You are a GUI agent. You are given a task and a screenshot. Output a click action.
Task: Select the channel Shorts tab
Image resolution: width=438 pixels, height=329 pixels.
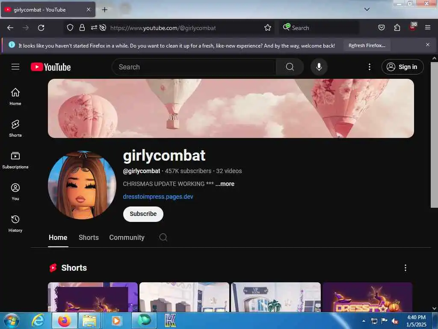pos(89,237)
